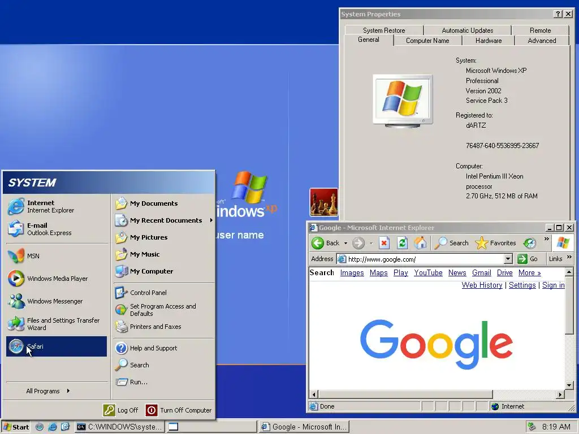Open the Run... dialog
The width and height of the screenshot is (579, 434).
coord(163,382)
